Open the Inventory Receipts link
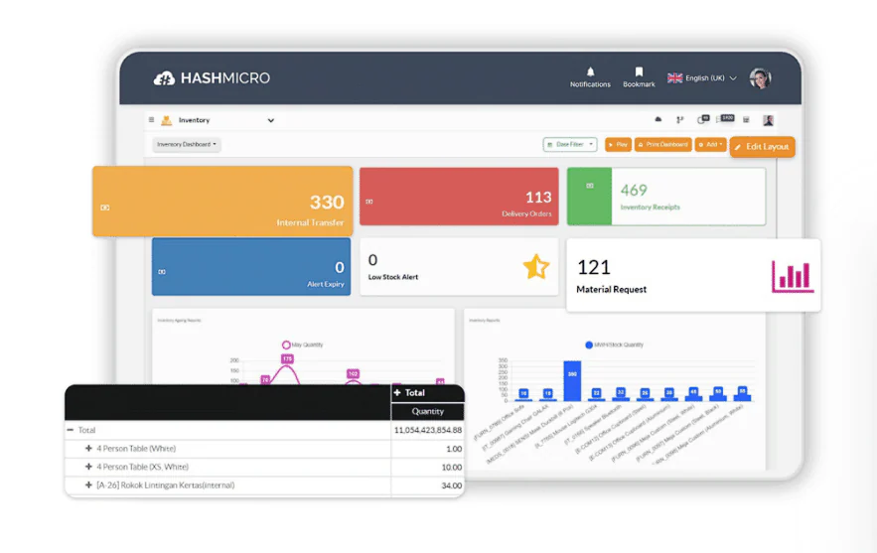877x553 pixels. pyautogui.click(x=650, y=207)
